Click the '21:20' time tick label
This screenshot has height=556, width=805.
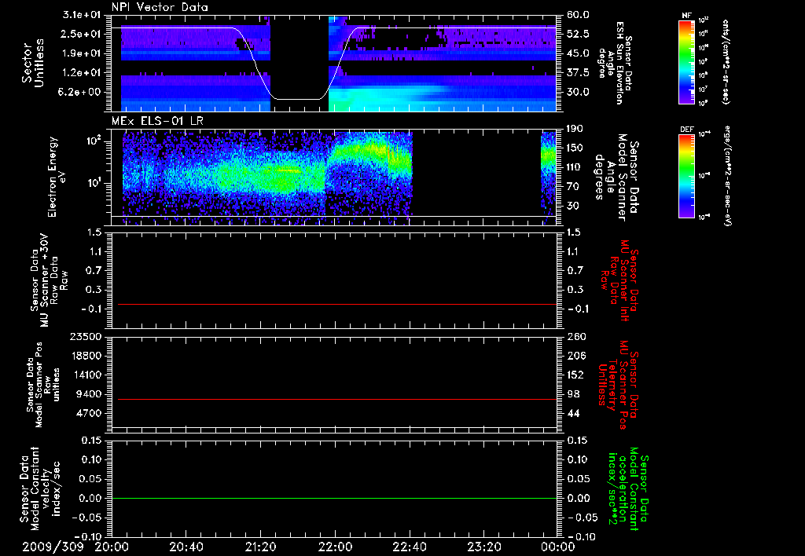(x=260, y=547)
